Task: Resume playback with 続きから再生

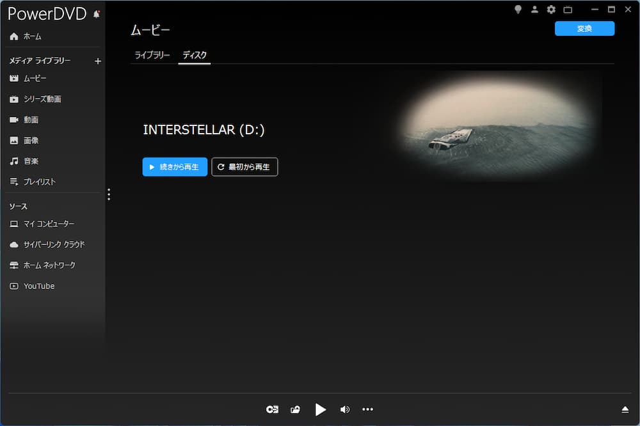Action: click(x=175, y=167)
